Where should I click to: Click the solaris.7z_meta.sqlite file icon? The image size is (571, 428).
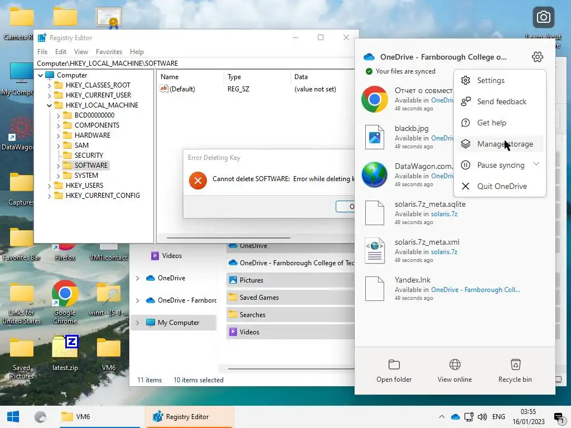pos(374,212)
